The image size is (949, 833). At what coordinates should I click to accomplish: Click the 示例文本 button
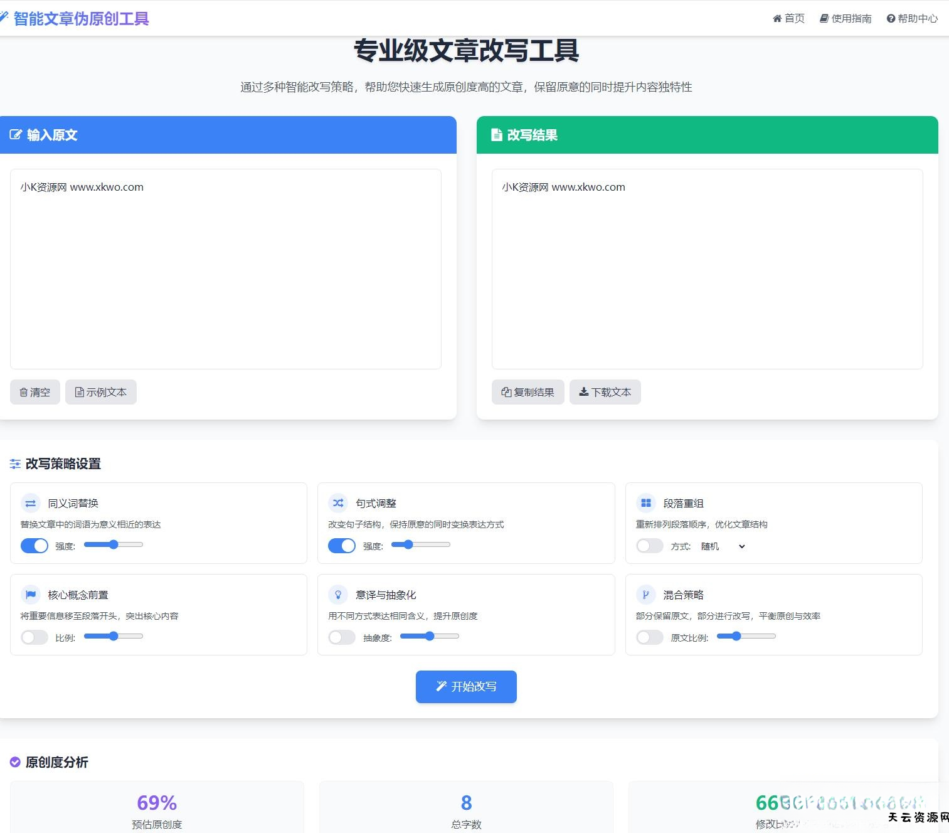(x=100, y=391)
